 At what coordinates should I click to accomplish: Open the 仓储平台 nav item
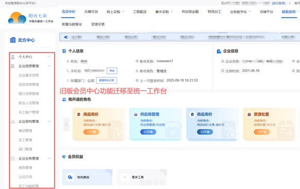266,12
